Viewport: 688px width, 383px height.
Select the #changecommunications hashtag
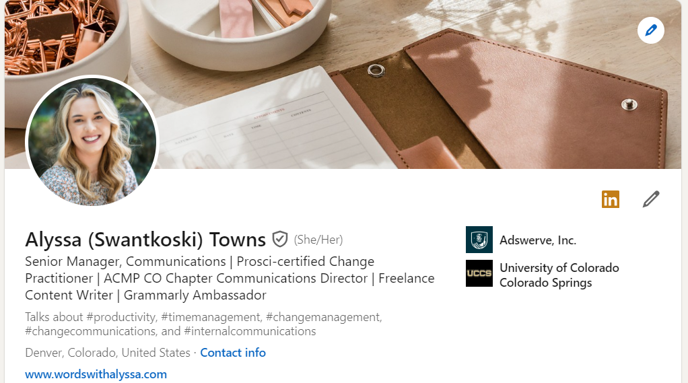(x=89, y=331)
